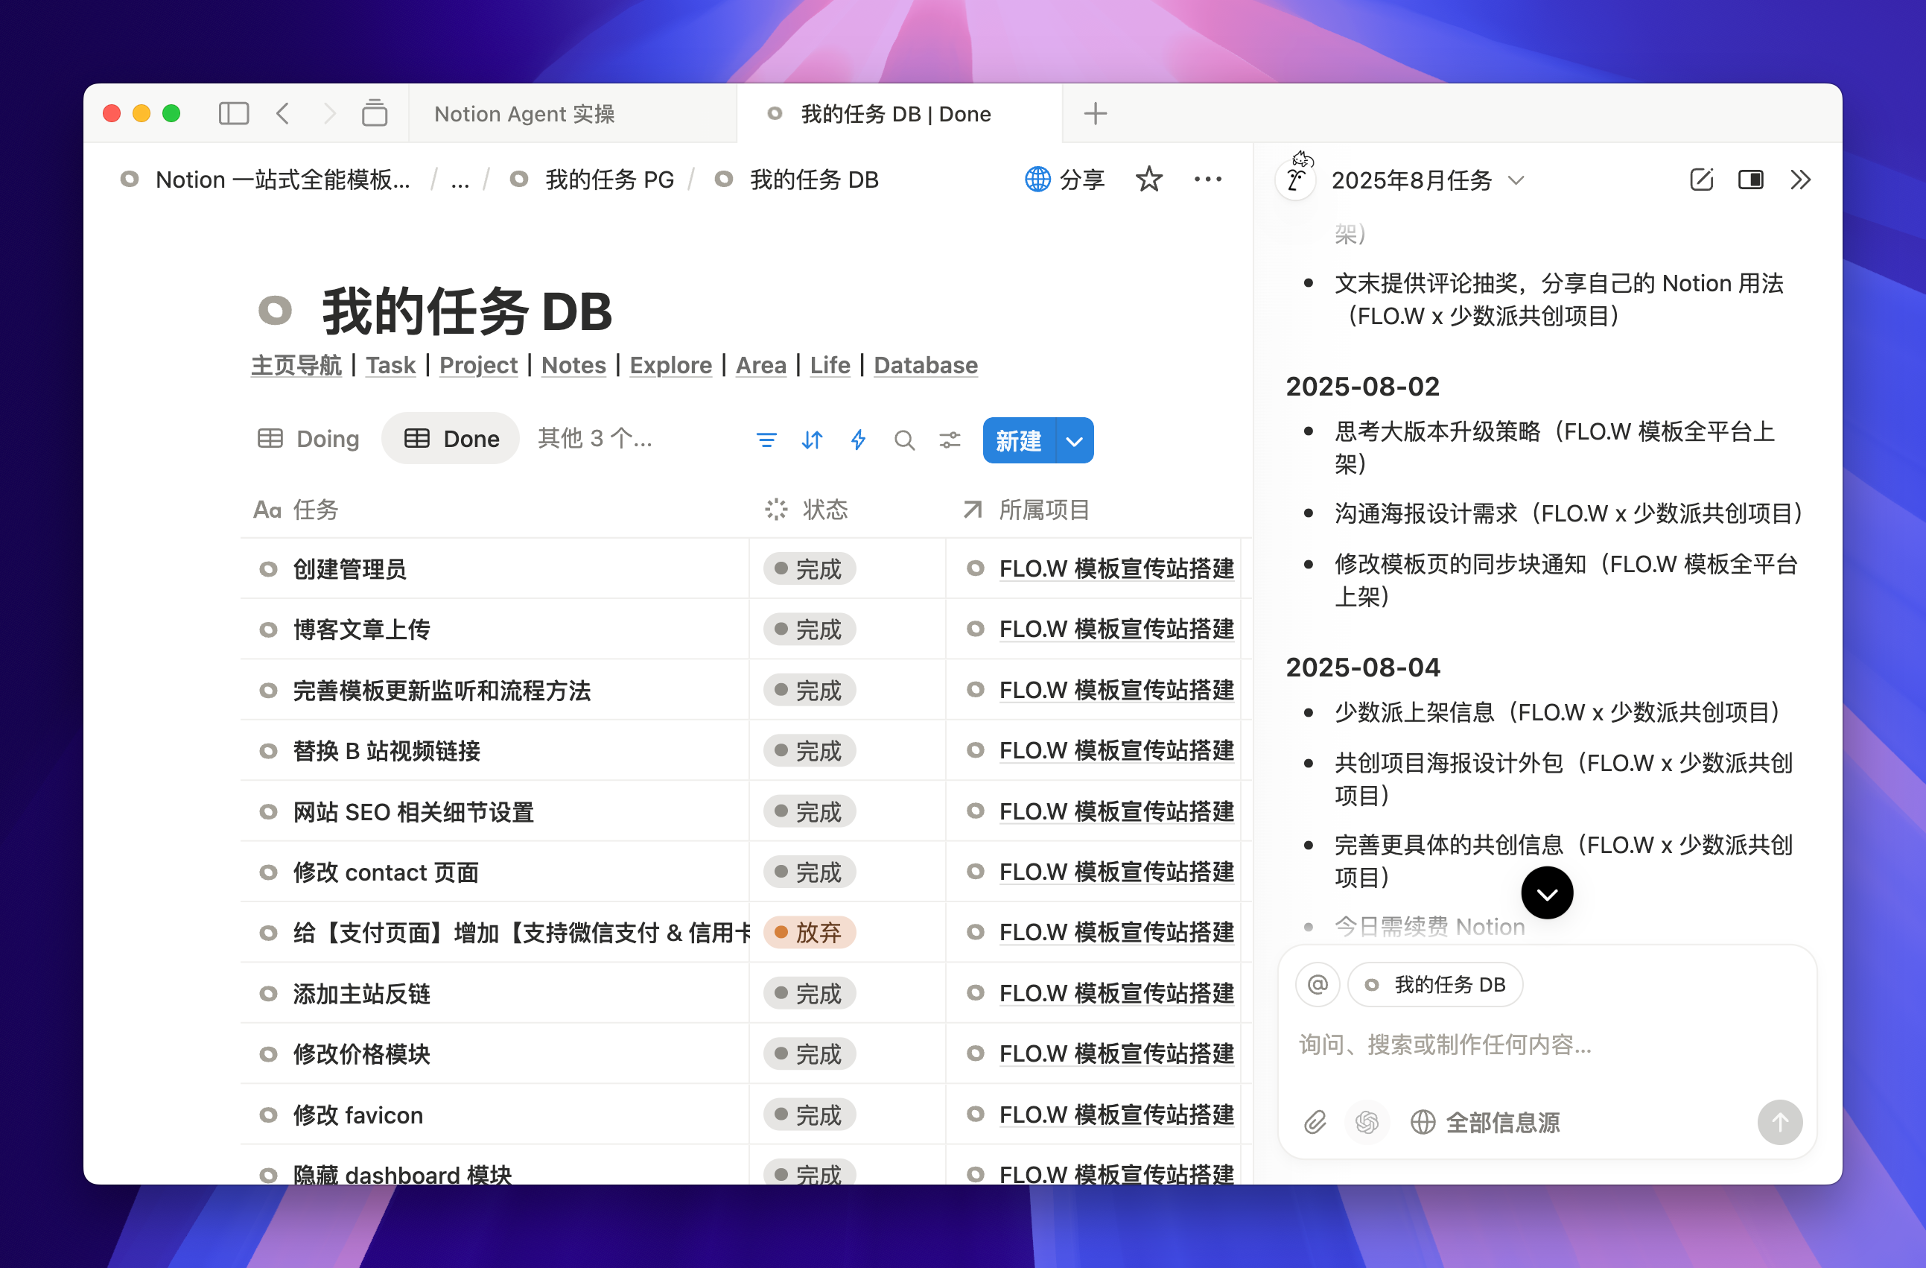This screenshot has width=1926, height=1268.
Task: Go back with the left arrow
Action: [x=282, y=113]
